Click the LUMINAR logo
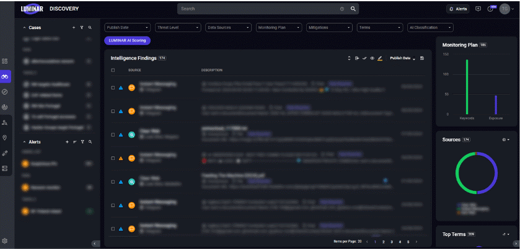The height and width of the screenshot is (249, 520). [32, 9]
